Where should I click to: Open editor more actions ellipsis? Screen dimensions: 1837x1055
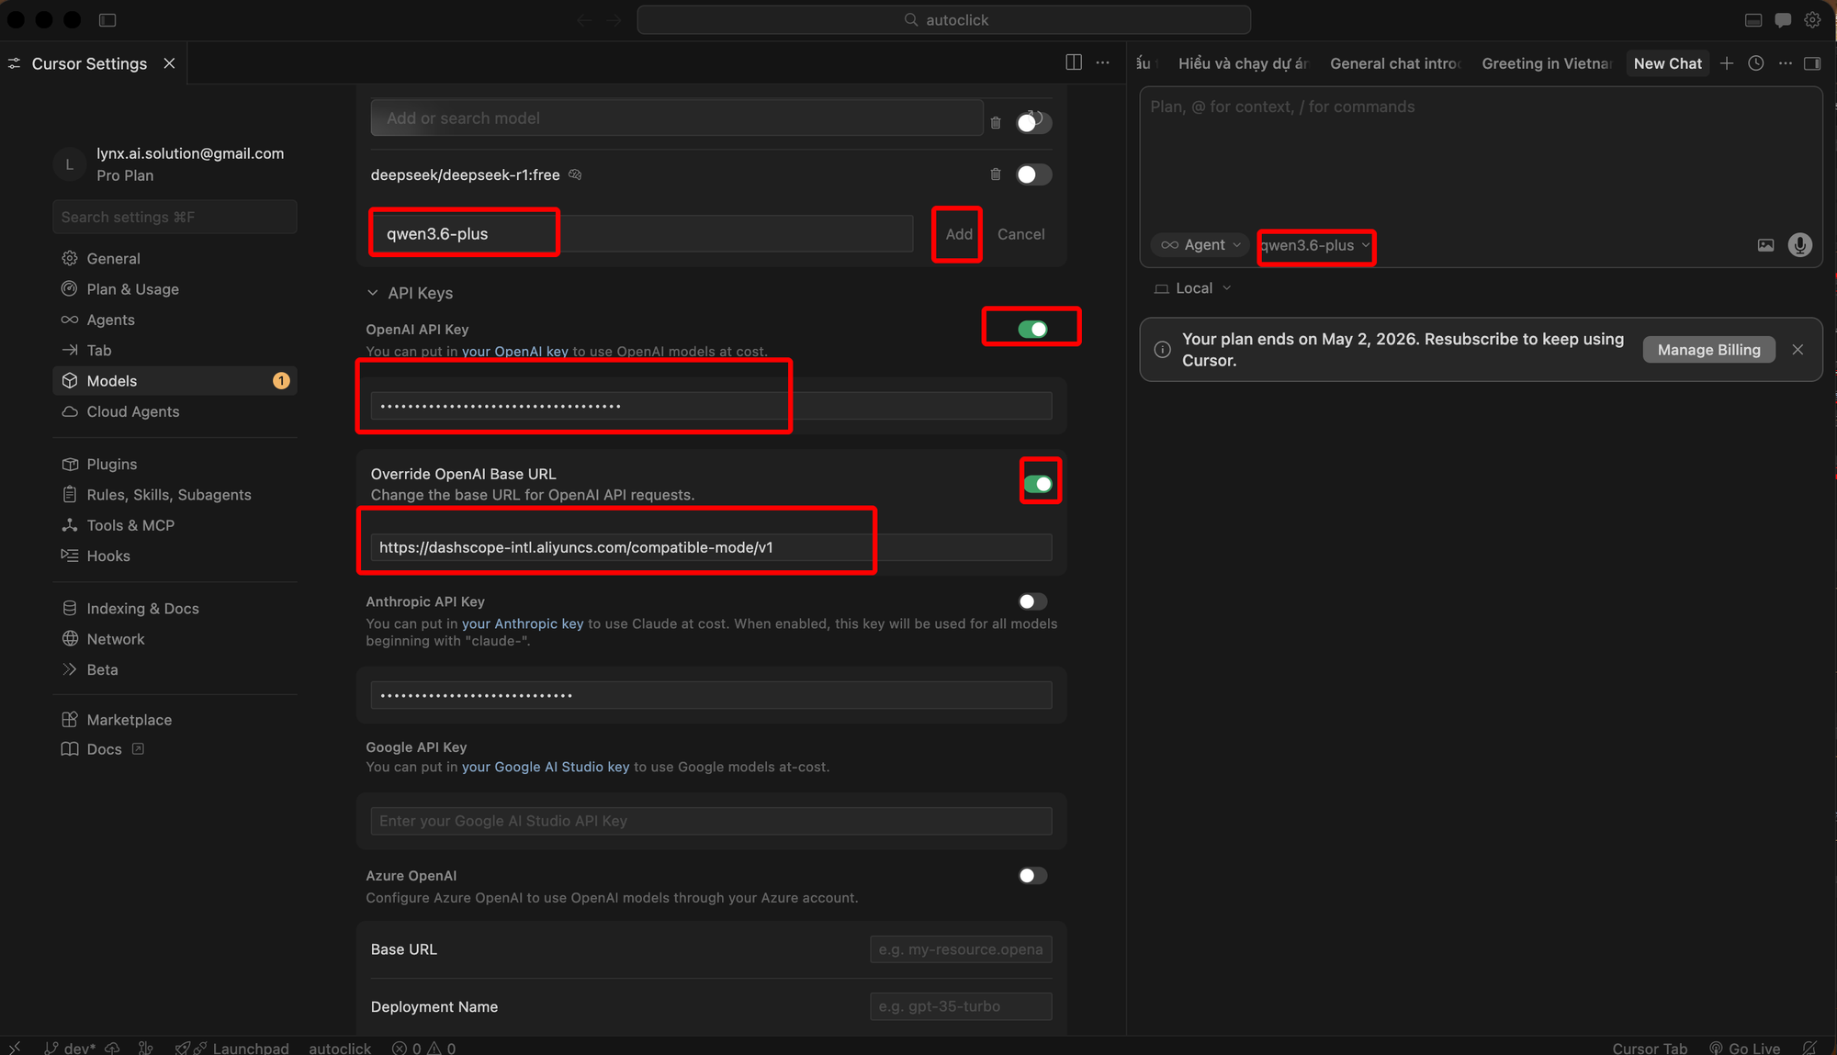click(x=1103, y=62)
